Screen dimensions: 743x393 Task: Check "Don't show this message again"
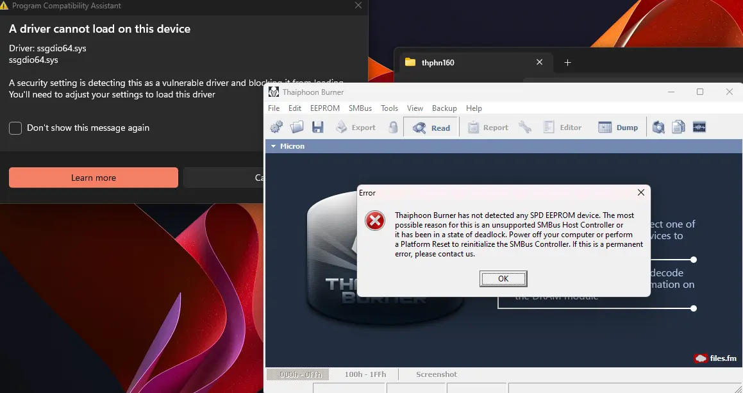15,128
